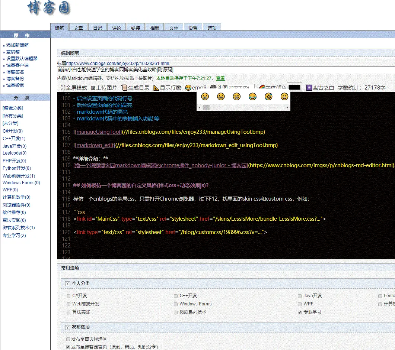This screenshot has height=350, width=395.
Task: Collapse the 发布选项 section
Action: [67, 327]
